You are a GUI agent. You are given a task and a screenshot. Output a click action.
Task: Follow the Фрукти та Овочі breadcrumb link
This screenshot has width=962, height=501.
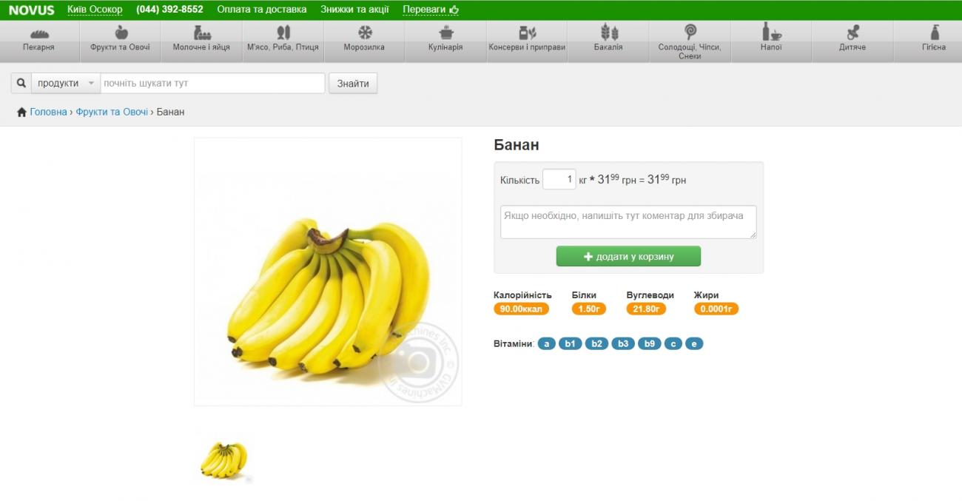click(112, 112)
